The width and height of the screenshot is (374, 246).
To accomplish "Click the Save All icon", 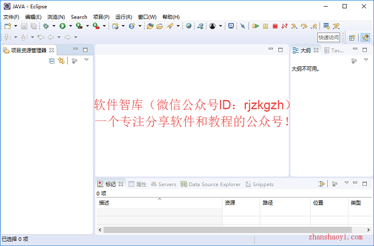I will tap(34, 26).
